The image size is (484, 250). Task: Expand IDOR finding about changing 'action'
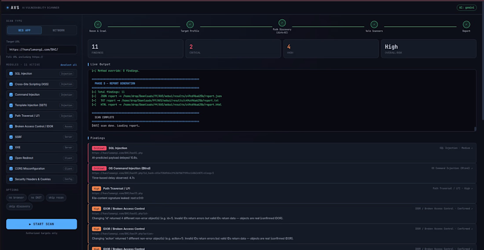coord(282,234)
